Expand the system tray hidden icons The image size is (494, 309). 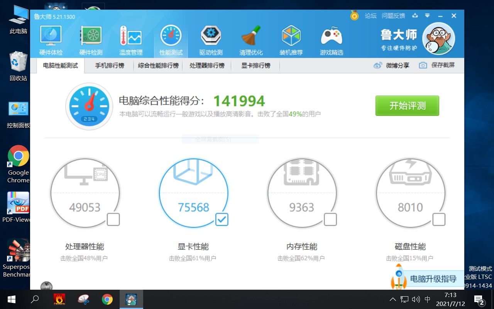tap(392, 299)
